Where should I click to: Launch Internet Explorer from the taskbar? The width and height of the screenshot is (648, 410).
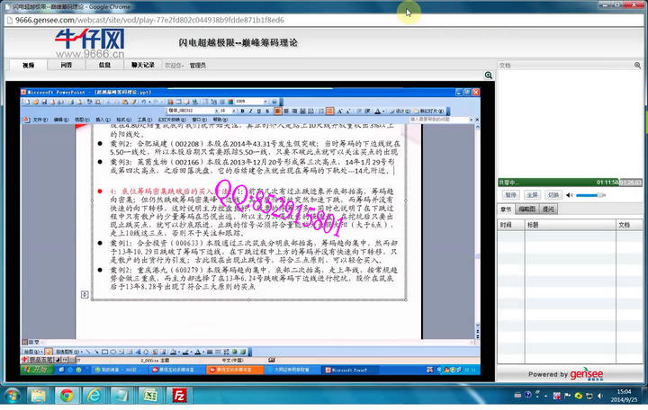[95, 396]
